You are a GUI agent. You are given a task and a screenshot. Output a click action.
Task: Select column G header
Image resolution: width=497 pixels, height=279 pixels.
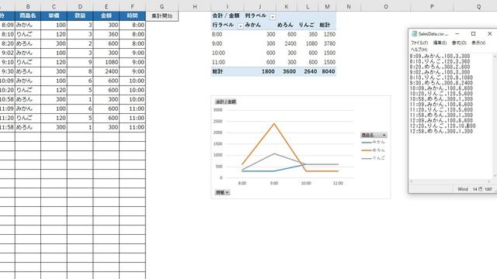click(x=162, y=6)
